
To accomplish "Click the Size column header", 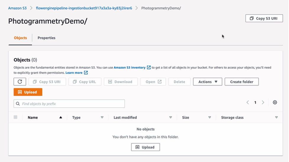I will (x=185, y=117).
